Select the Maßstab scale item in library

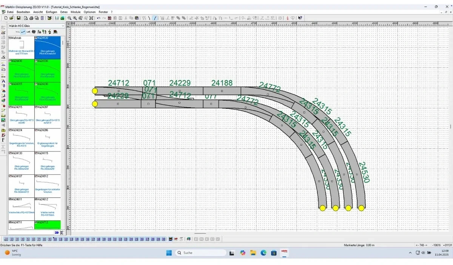21,47
